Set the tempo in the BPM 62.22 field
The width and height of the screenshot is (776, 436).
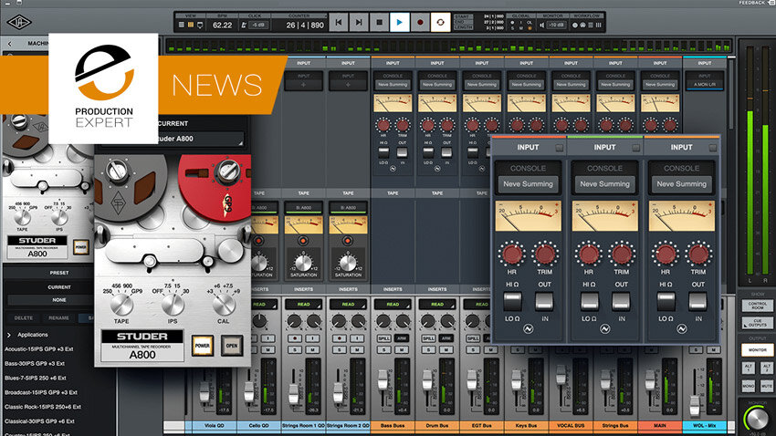(222, 25)
